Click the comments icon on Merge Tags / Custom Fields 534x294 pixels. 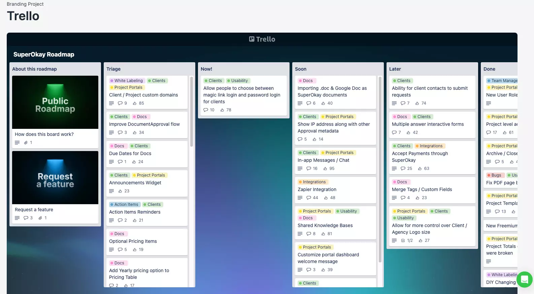[x=403, y=198]
